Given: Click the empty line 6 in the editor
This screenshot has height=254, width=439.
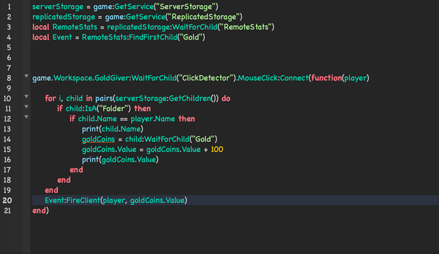Looking at the screenshot, I should [x=235, y=58].
